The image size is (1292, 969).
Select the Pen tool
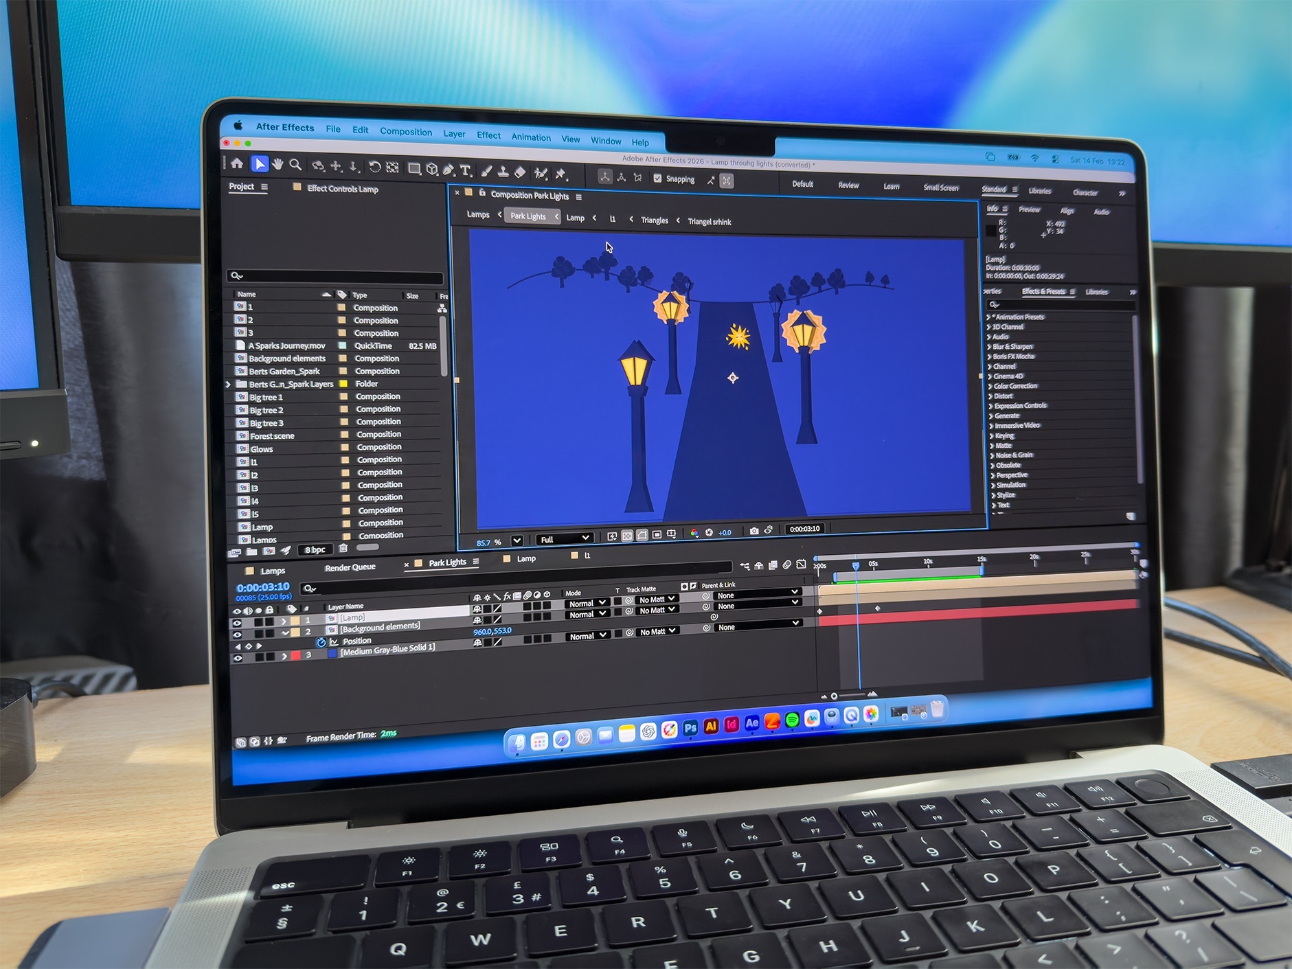pyautogui.click(x=449, y=170)
